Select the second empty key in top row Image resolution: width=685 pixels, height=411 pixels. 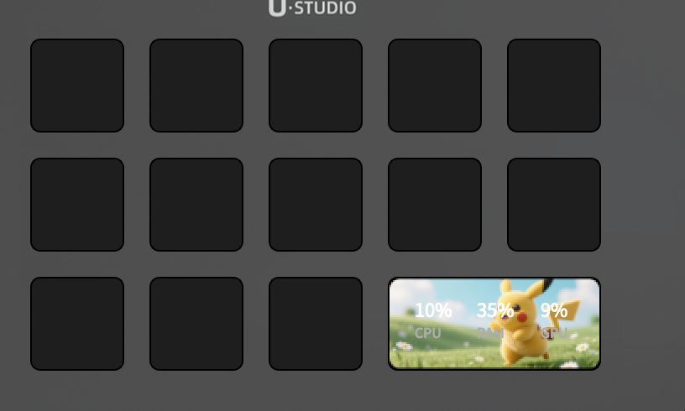[x=196, y=86]
